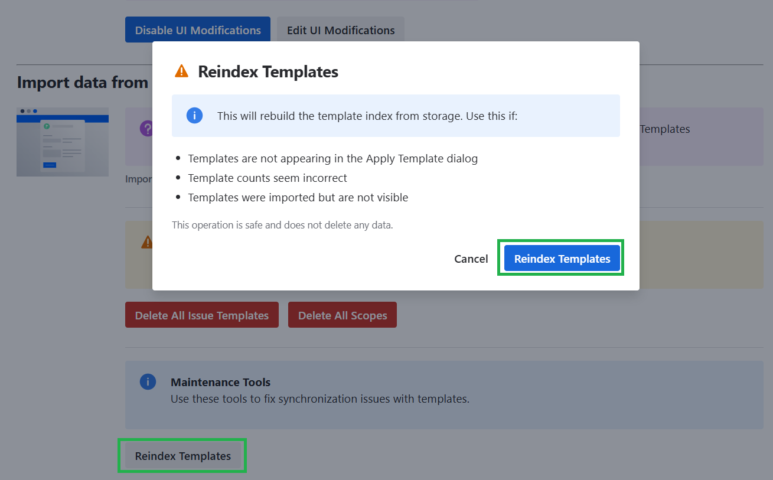Image resolution: width=773 pixels, height=480 pixels.
Task: Cancel the Reindex Templates dialog
Action: (x=471, y=259)
